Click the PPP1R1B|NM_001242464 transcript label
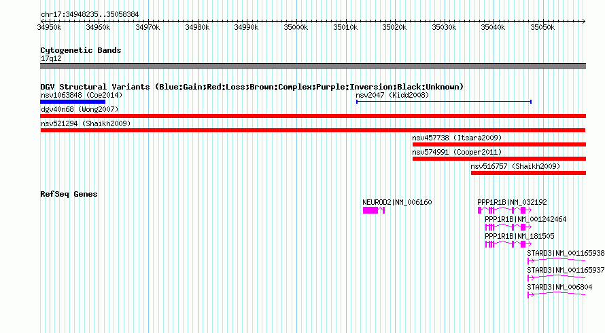This screenshot has height=333, width=605. (x=525, y=219)
